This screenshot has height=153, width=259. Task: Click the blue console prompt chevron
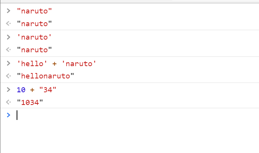(8, 115)
